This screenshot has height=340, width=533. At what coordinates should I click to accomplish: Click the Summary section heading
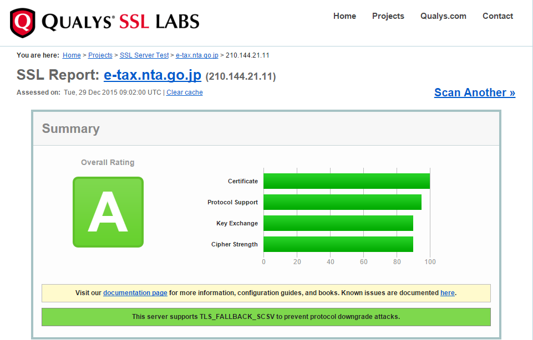[70, 128]
